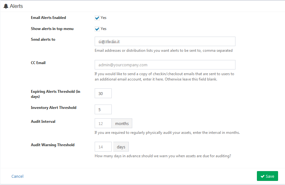
Task: Click the Cancel link
Action: (17, 176)
